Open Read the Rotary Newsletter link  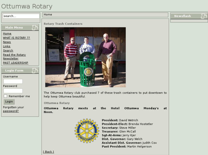pos(14,57)
